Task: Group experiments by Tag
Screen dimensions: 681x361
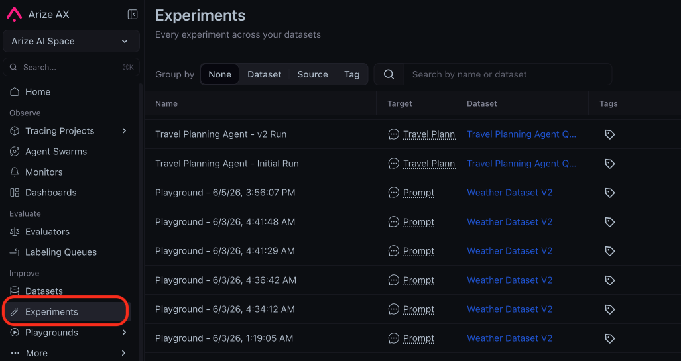Action: pyautogui.click(x=352, y=74)
